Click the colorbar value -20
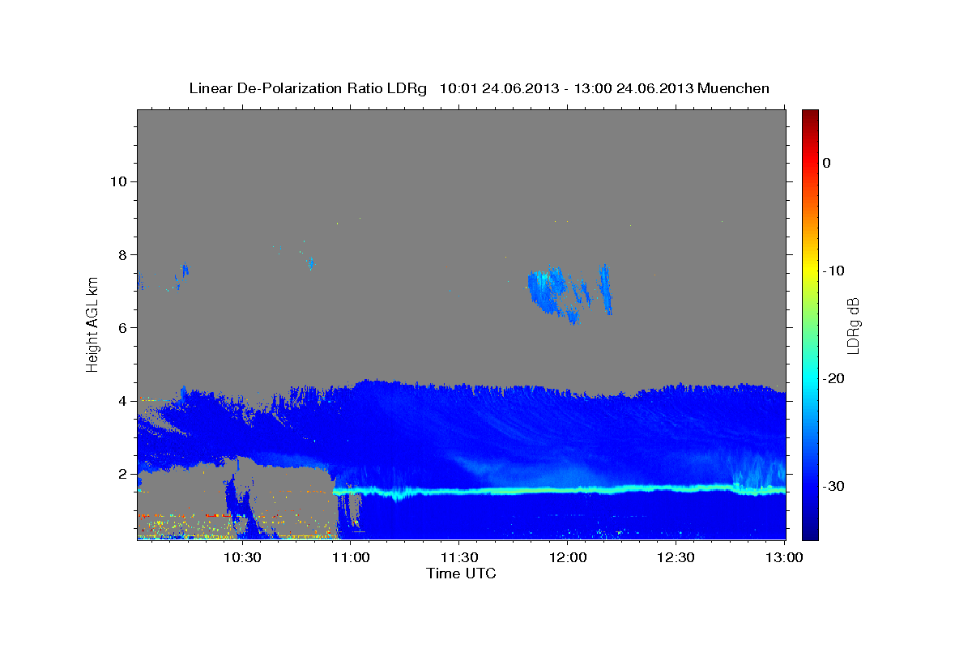The width and height of the screenshot is (972, 648). (x=834, y=378)
